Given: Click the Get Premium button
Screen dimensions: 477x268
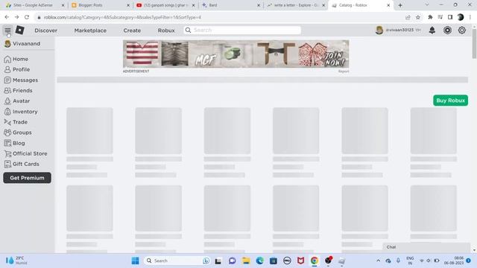Looking at the screenshot, I should [x=27, y=178].
